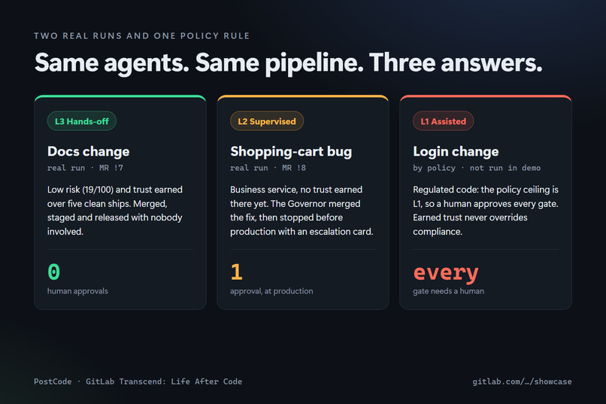Select the Docs change card title
The width and height of the screenshot is (606, 404).
point(88,151)
